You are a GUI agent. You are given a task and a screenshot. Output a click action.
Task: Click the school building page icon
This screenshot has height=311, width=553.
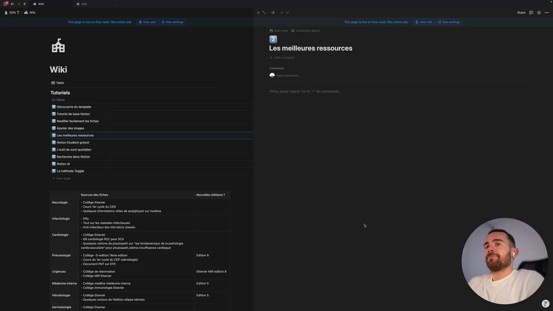pos(58,45)
